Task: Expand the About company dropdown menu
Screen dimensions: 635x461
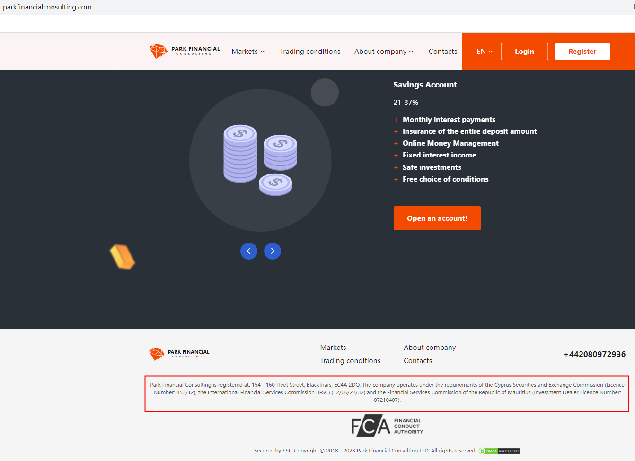Action: point(384,52)
